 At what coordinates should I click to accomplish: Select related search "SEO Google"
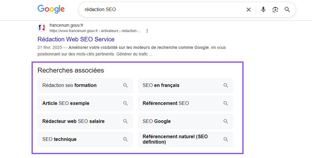coord(186,121)
